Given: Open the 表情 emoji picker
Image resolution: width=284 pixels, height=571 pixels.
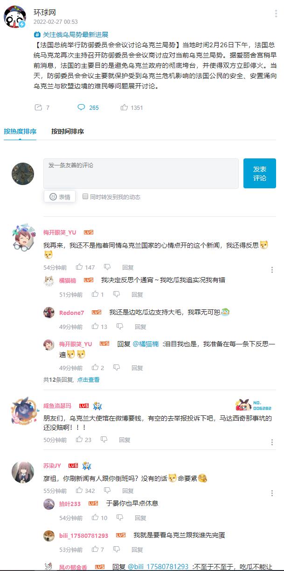Looking at the screenshot, I should point(60,197).
